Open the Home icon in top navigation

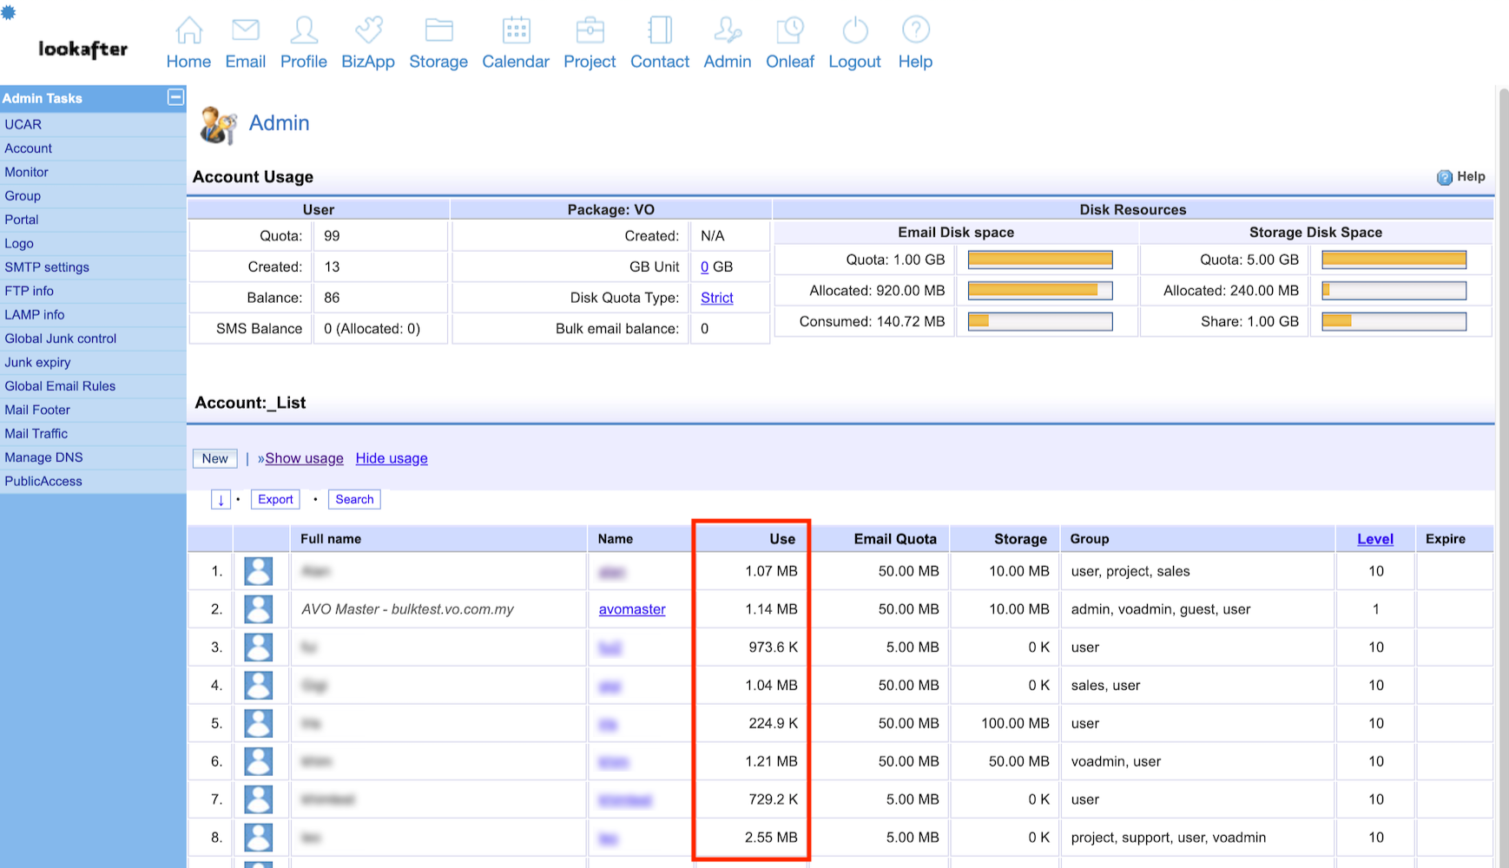tap(188, 31)
